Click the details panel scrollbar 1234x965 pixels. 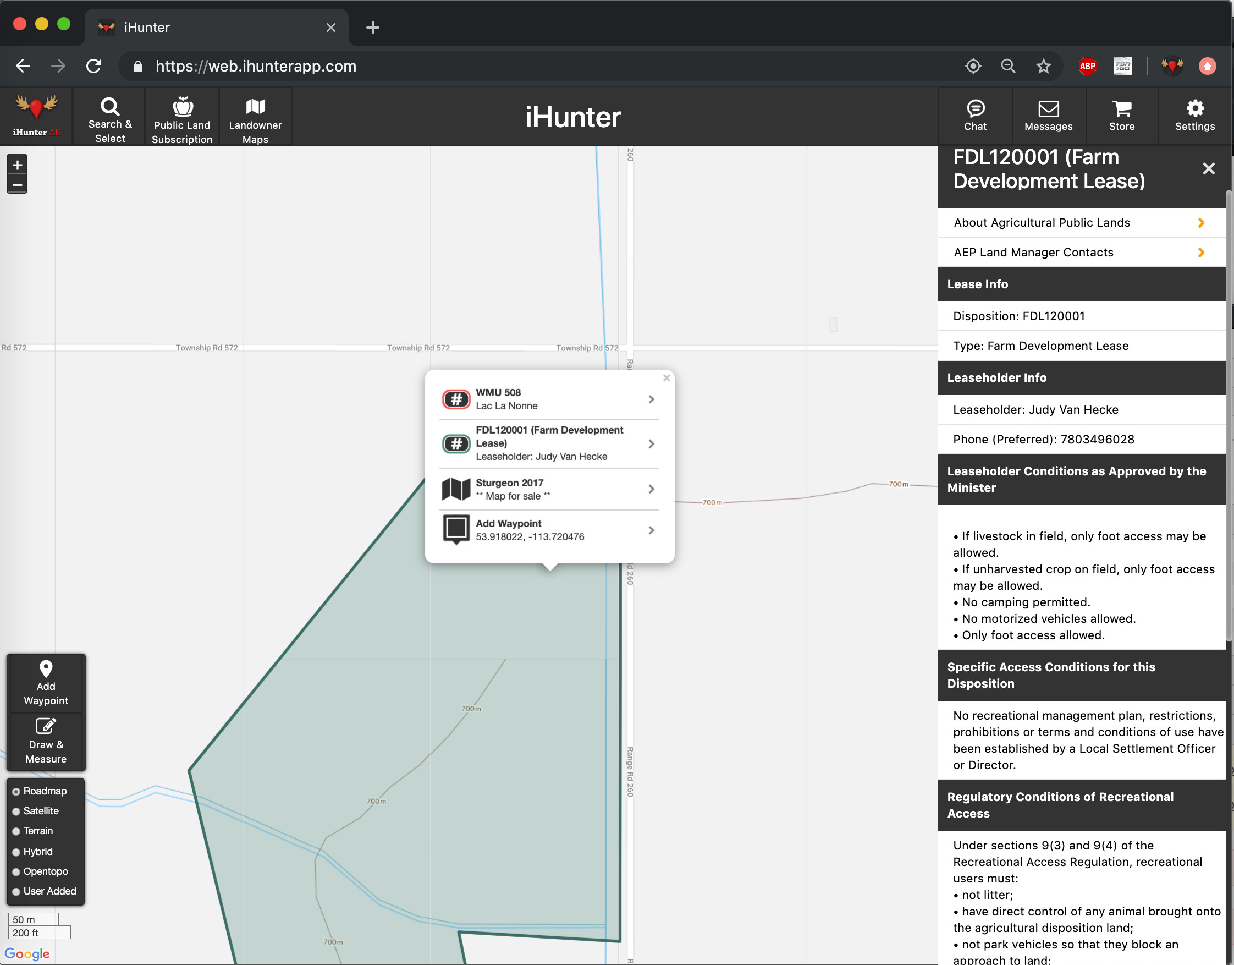coord(1229,415)
